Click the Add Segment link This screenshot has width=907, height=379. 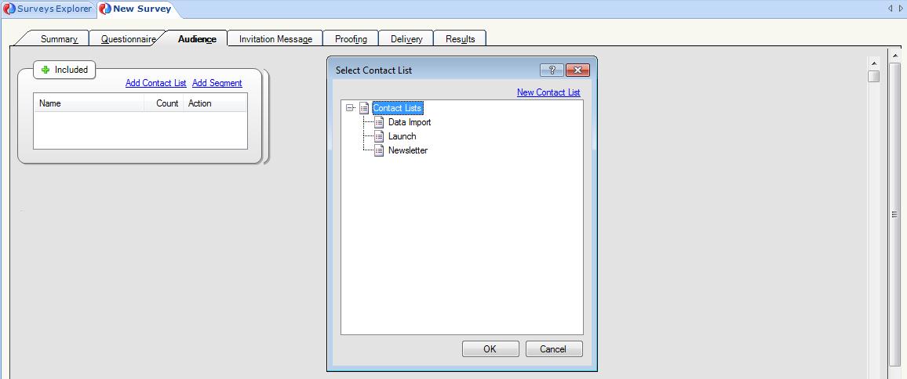point(217,83)
